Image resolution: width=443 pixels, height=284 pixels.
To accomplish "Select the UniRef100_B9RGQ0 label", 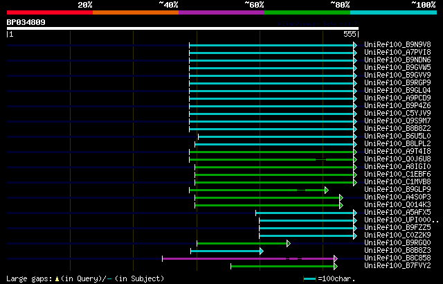I will coord(397,243).
